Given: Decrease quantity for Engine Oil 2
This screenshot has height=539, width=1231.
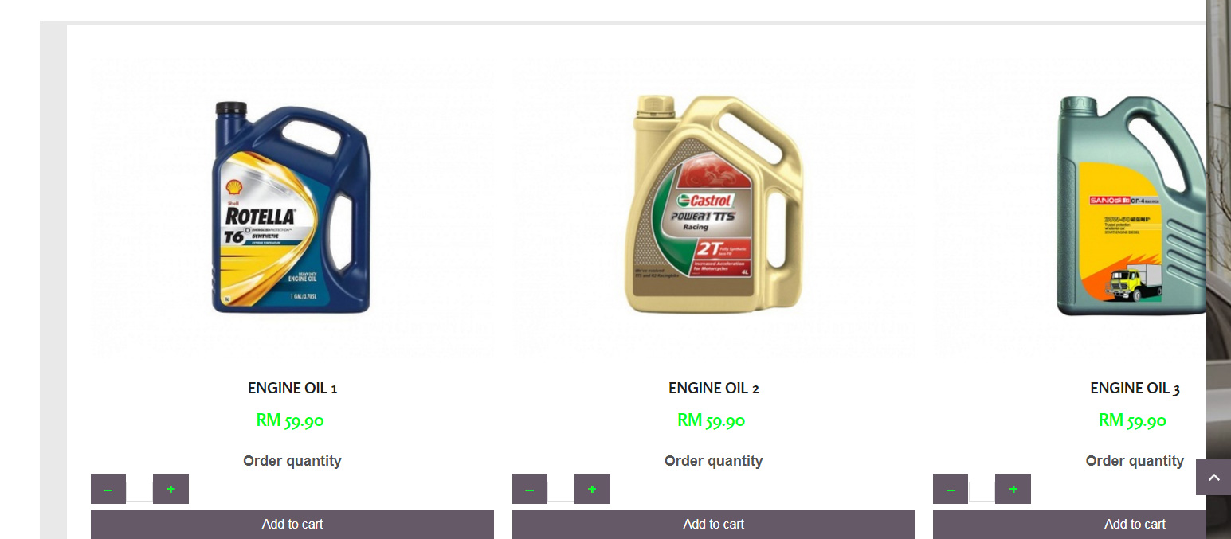Looking at the screenshot, I should click(530, 489).
